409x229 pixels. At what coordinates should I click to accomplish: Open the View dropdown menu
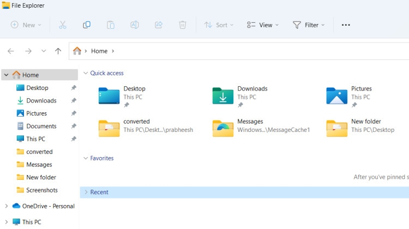click(x=263, y=25)
